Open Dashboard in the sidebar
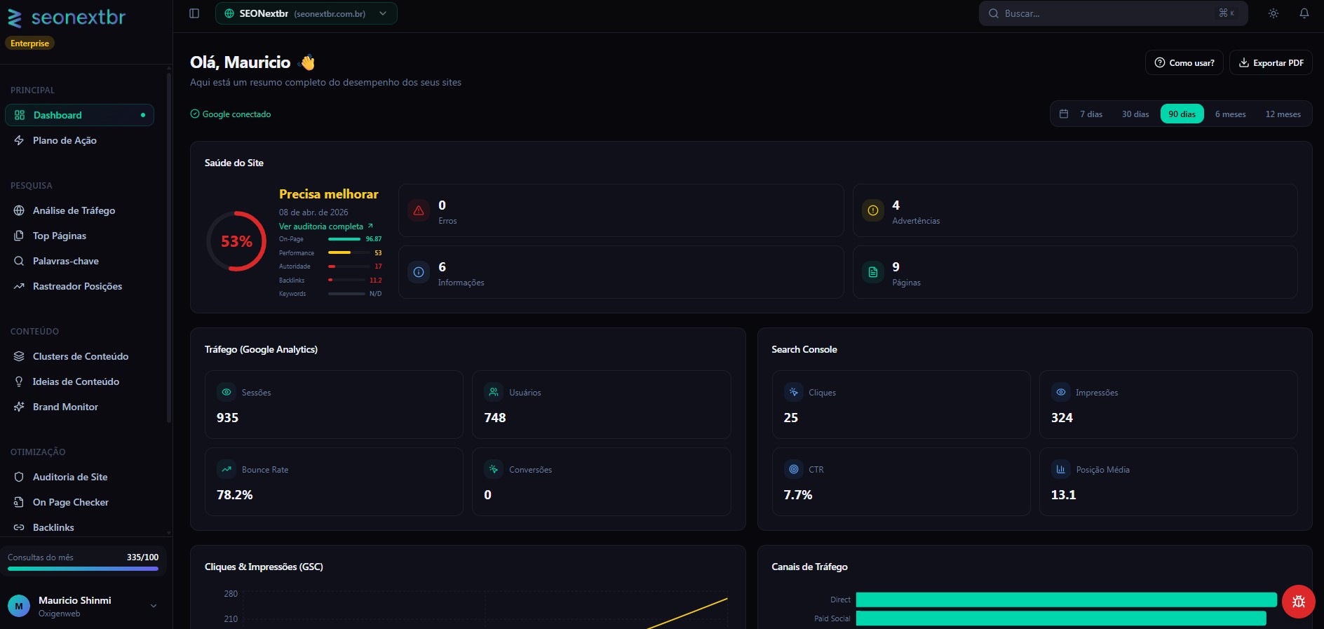This screenshot has width=1324, height=629. [79, 115]
